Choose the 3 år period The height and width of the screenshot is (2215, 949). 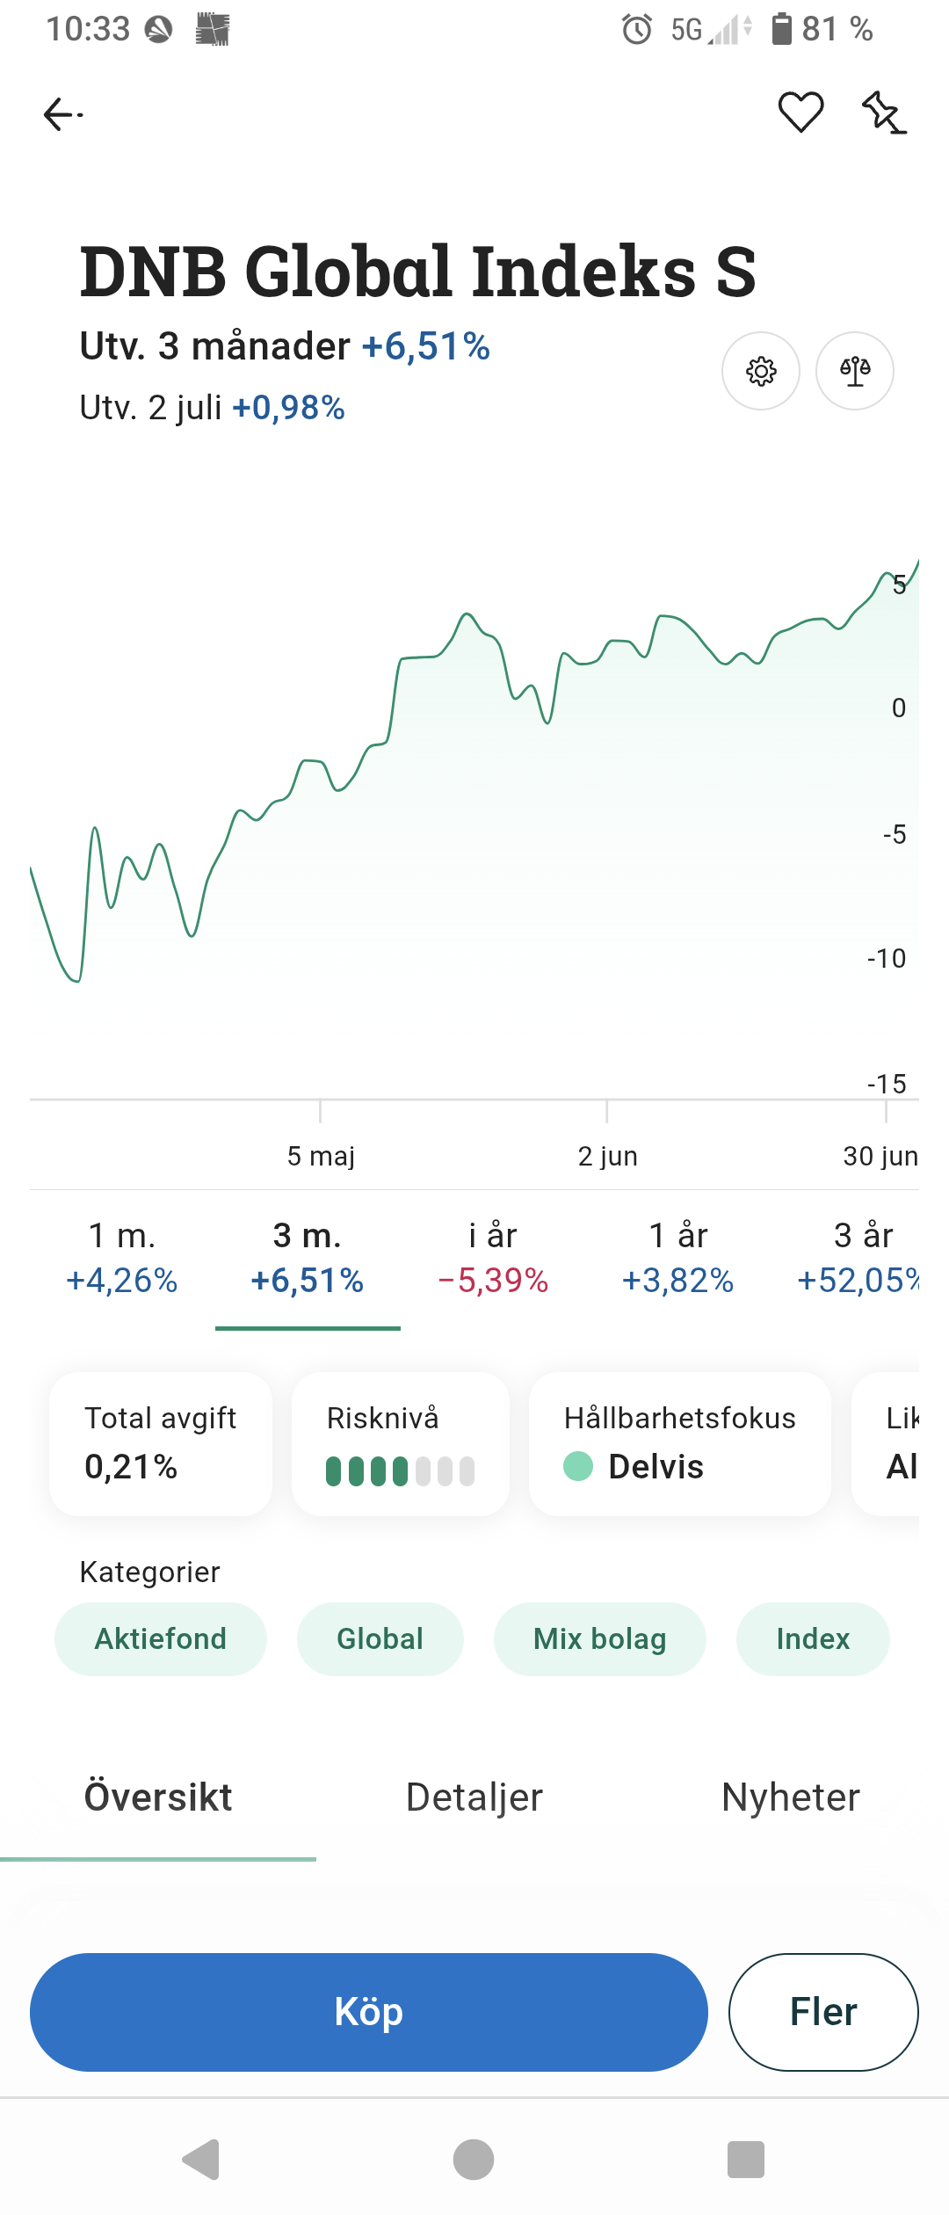coord(861,1259)
